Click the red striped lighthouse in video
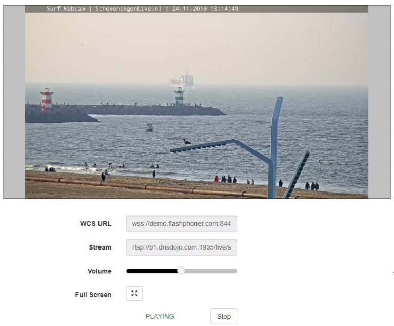Screen dimensions: 394x326 pos(47,99)
